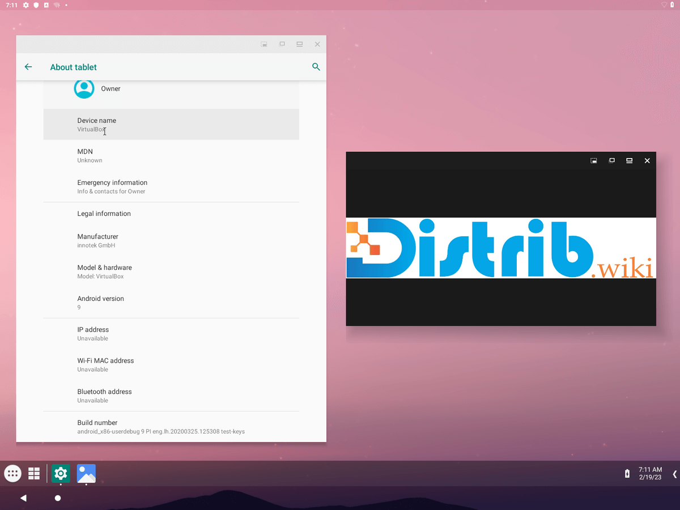Image resolution: width=680 pixels, height=510 pixels.
Task: Select the Manufacturer entry
Action: [171, 241]
